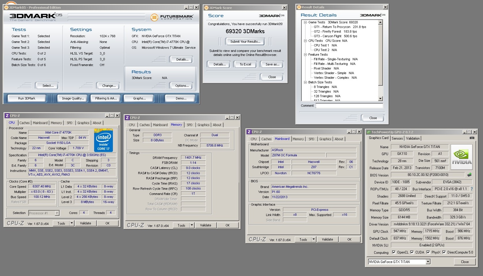
Task: Click the Run 3DMark button
Action: (27, 98)
